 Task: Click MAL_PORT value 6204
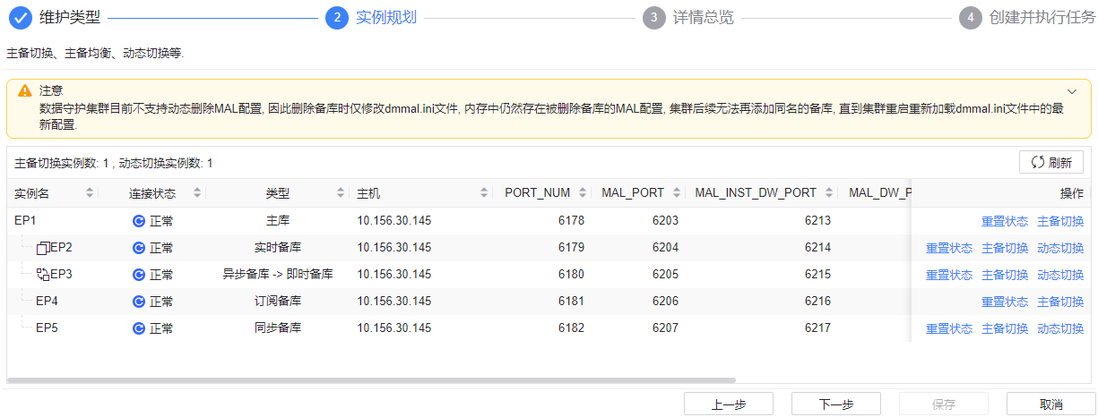point(664,248)
